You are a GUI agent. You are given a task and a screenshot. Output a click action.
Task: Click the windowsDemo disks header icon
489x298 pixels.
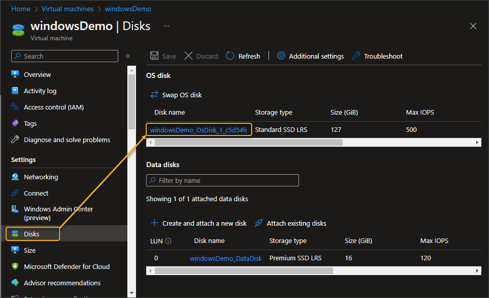point(18,30)
